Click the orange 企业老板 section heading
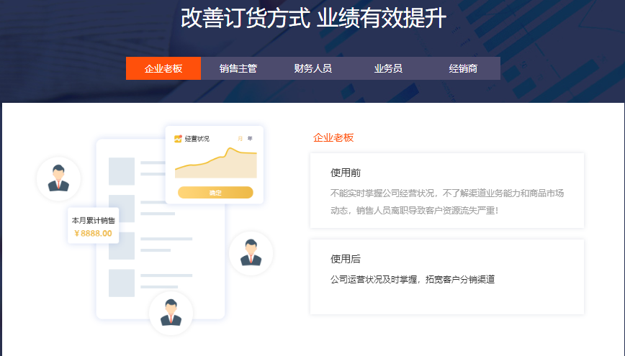This screenshot has height=356, width=625. pyautogui.click(x=333, y=138)
